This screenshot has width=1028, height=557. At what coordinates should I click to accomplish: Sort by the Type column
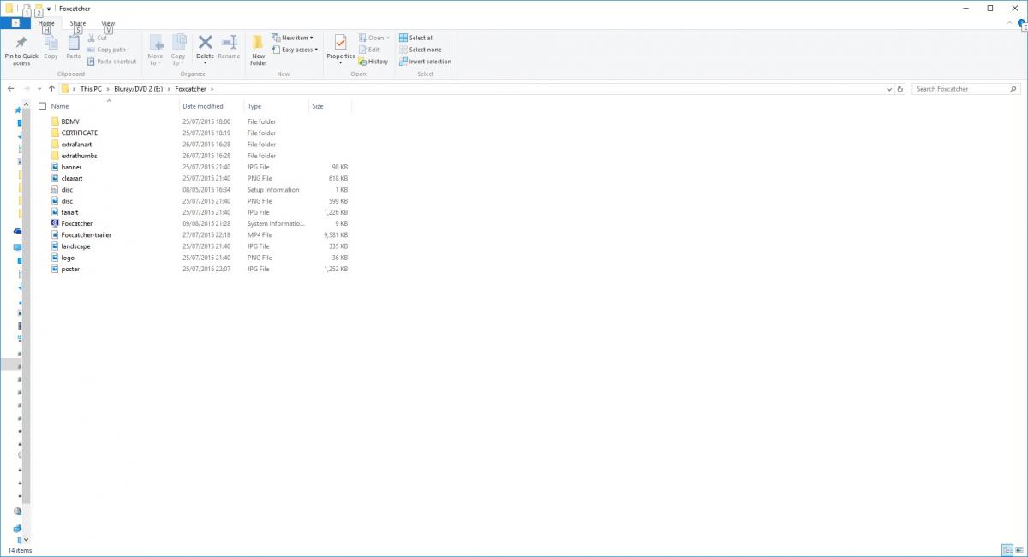pos(254,106)
